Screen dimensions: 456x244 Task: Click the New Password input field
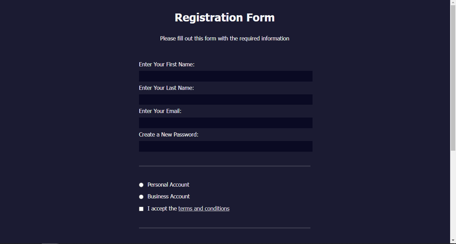tap(225, 146)
